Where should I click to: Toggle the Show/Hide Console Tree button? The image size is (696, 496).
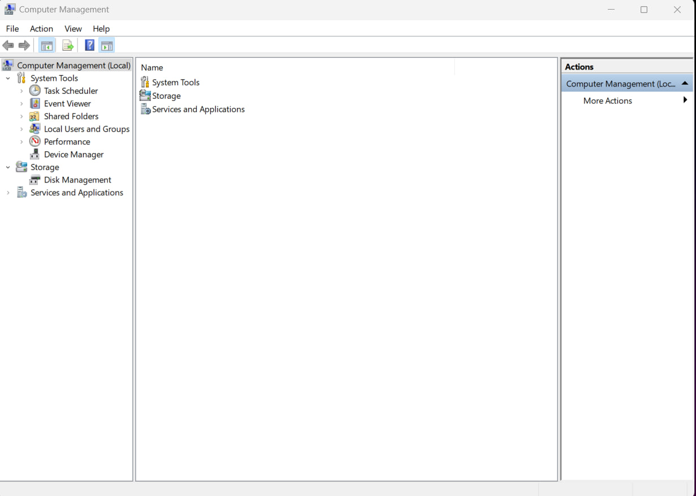tap(47, 45)
